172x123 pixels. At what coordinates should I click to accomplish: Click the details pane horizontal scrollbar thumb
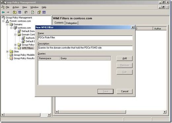coord(92,112)
